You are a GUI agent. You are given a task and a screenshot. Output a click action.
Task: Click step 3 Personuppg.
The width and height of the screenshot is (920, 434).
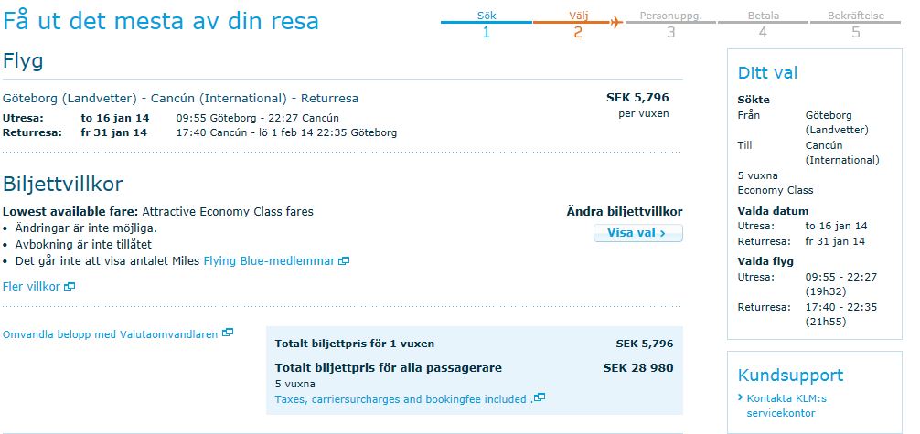[670, 25]
